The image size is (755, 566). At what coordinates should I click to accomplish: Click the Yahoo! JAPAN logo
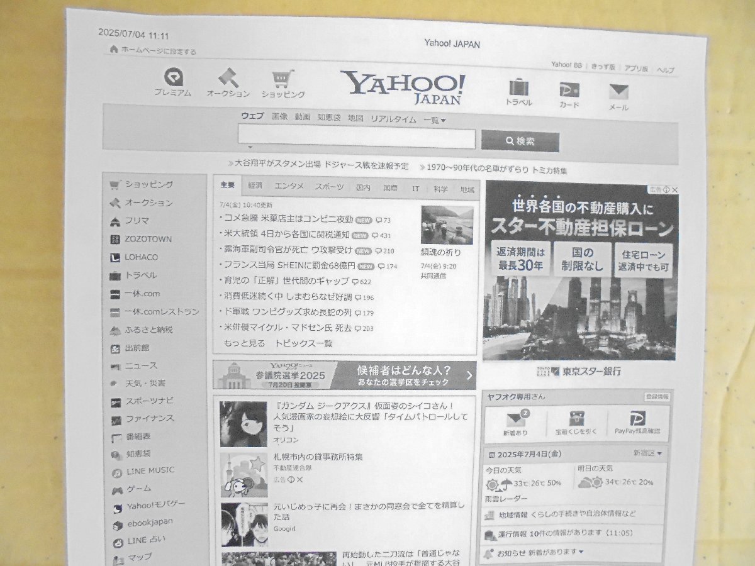tap(403, 87)
